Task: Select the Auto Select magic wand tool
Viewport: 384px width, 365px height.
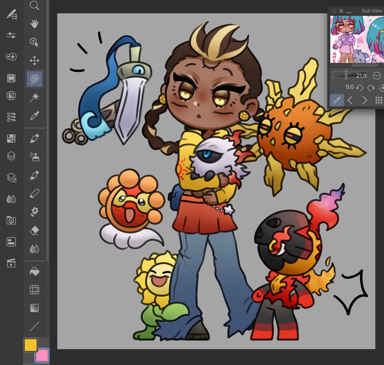Action: click(x=35, y=97)
